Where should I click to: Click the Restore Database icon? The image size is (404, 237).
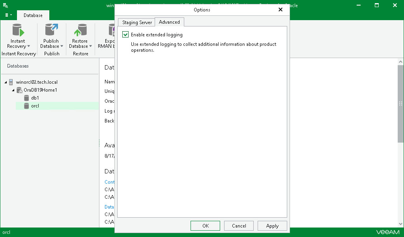click(x=80, y=31)
